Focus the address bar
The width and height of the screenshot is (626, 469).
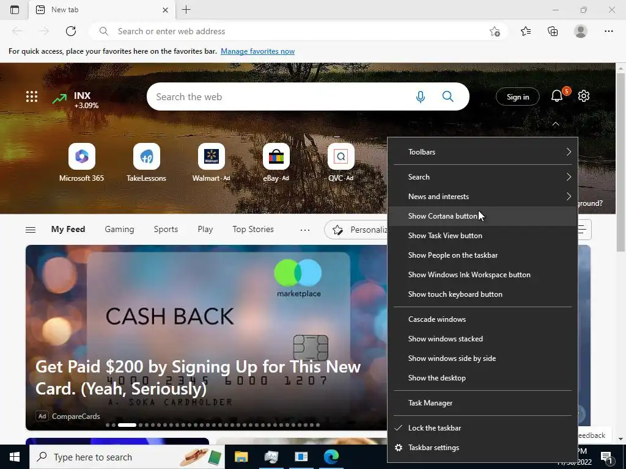[x=298, y=31]
